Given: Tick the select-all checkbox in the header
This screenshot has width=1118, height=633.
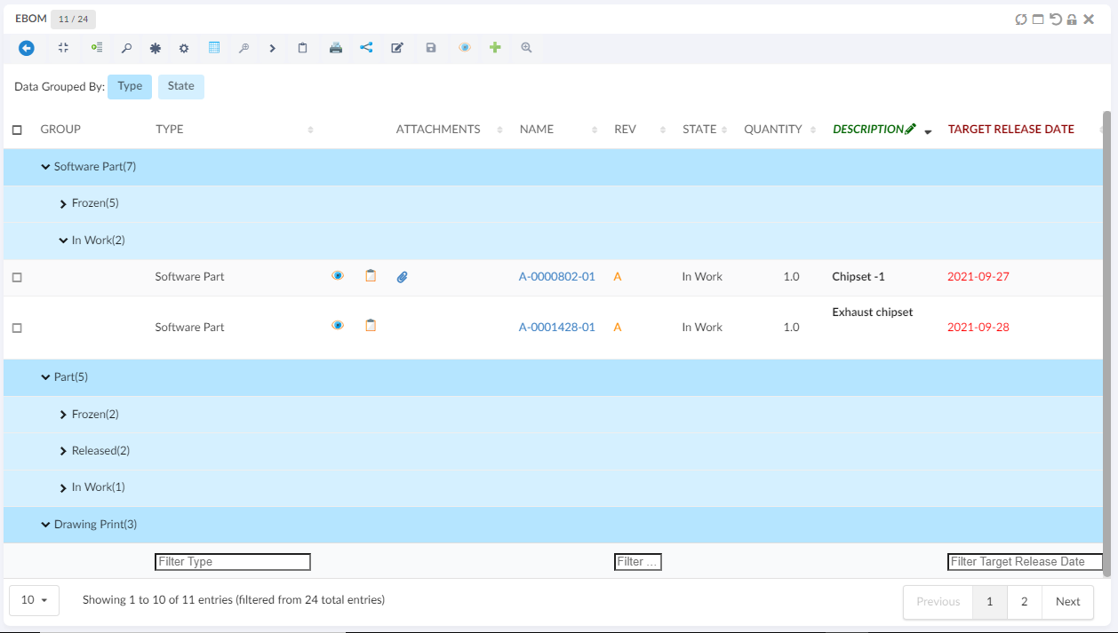Looking at the screenshot, I should tap(17, 130).
